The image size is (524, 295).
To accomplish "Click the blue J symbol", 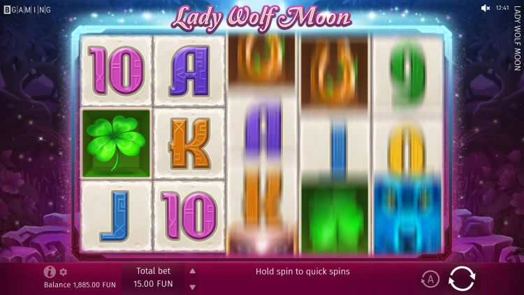I will (116, 216).
